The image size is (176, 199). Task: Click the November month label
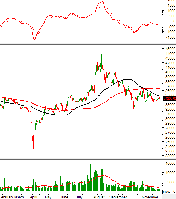150,197
